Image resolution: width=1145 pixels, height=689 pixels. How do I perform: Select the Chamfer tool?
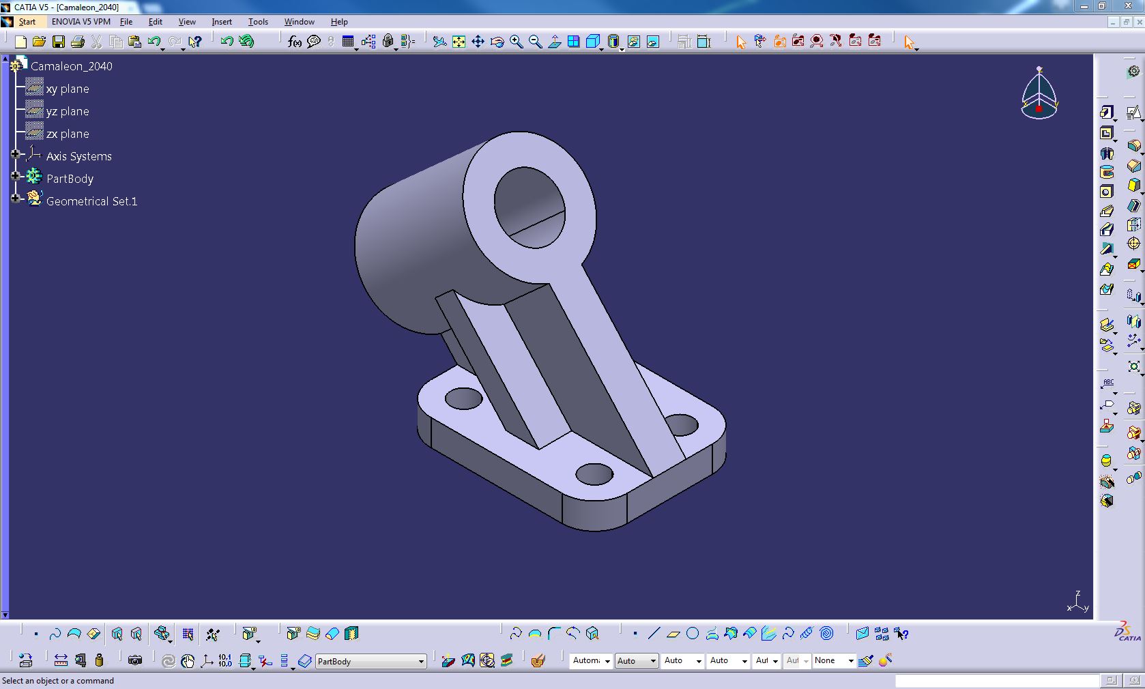tap(1133, 166)
